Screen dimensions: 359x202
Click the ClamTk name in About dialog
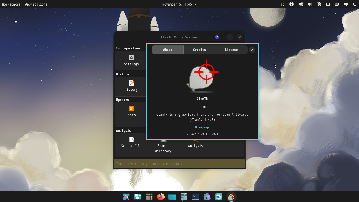point(202,99)
